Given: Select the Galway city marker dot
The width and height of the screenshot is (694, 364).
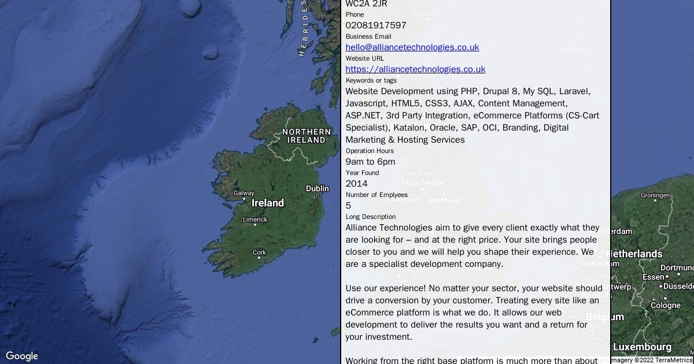Looking at the screenshot, I should pos(243,199).
